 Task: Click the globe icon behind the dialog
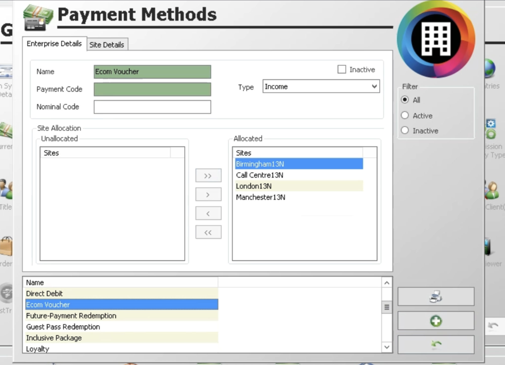click(x=490, y=68)
